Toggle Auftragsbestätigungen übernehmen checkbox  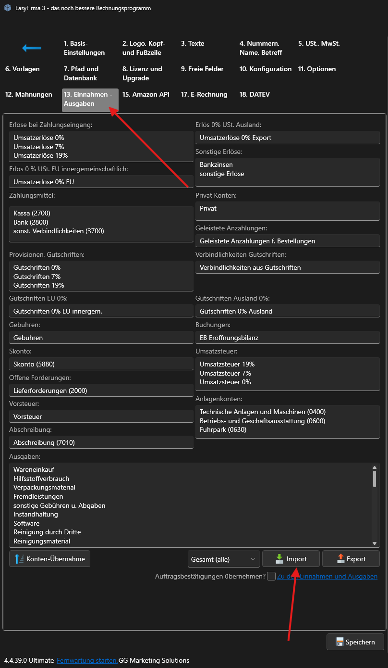click(x=271, y=576)
